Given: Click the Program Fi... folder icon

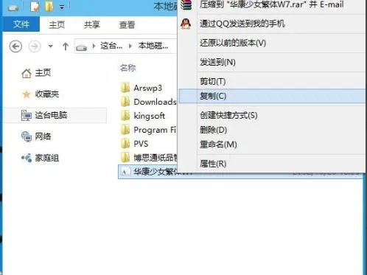Looking at the screenshot, I should 125,130.
